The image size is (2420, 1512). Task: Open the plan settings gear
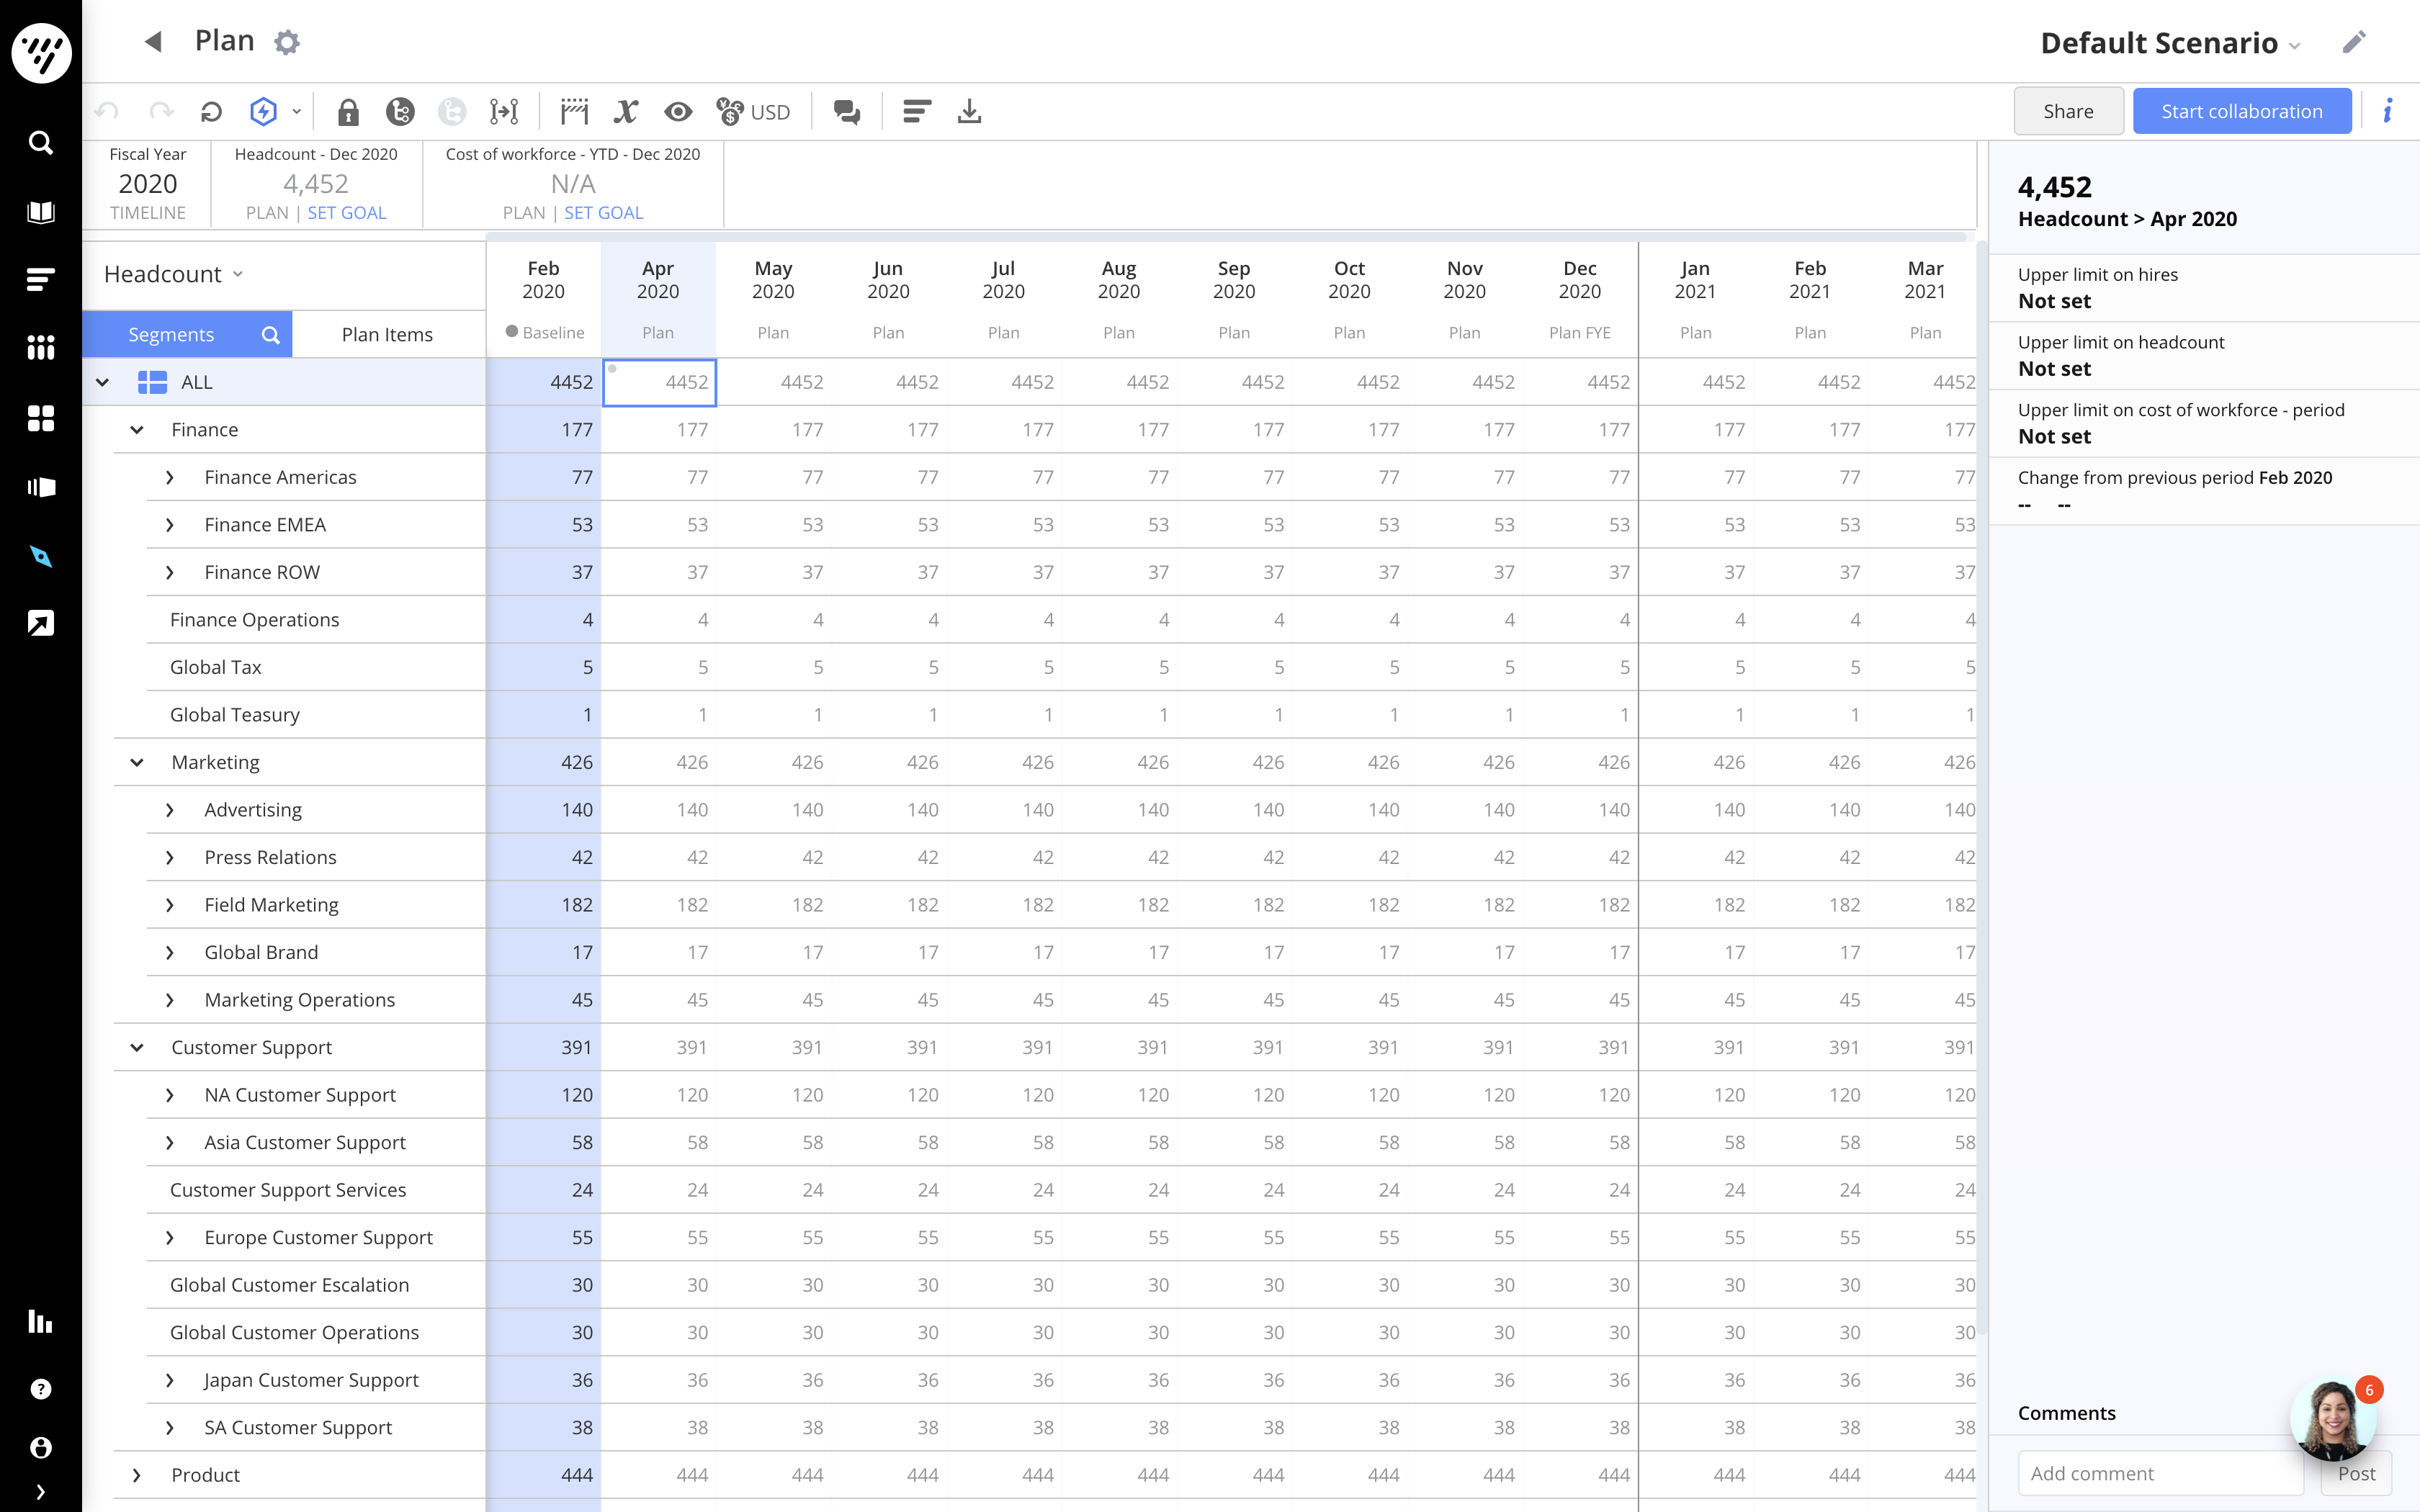point(287,42)
